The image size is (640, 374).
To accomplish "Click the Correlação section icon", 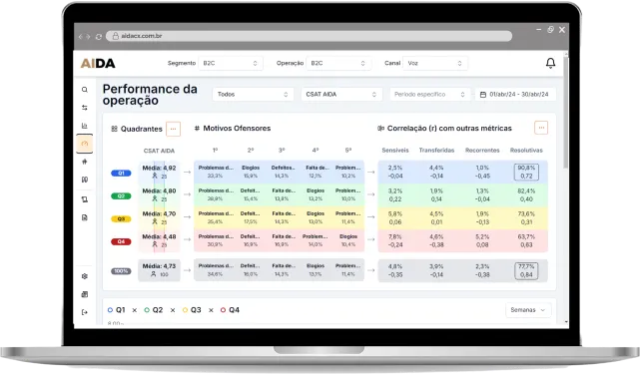I will pyautogui.click(x=380, y=128).
